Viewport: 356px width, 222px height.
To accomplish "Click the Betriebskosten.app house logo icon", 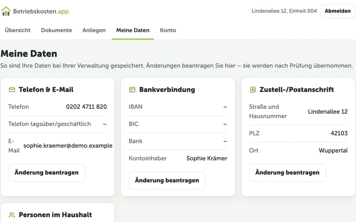I will [x=6, y=11].
